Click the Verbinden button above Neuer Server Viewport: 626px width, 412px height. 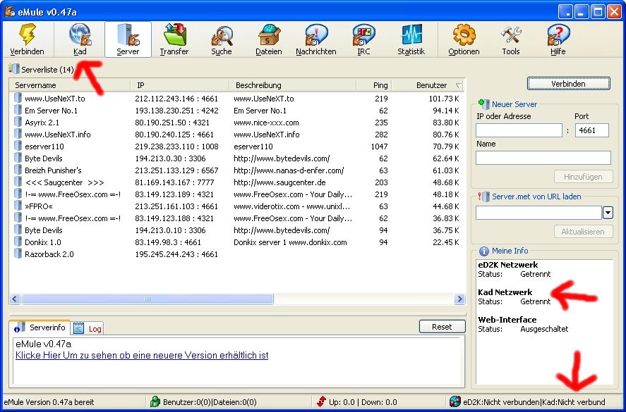click(569, 84)
